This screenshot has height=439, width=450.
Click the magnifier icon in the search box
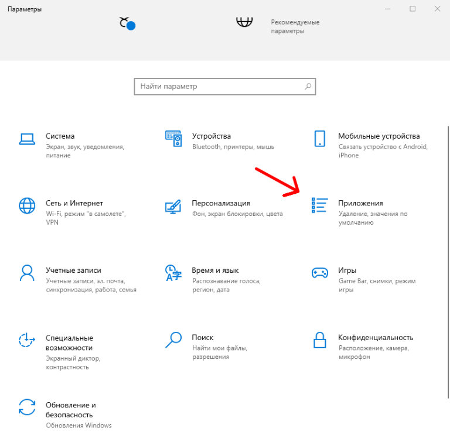point(308,86)
